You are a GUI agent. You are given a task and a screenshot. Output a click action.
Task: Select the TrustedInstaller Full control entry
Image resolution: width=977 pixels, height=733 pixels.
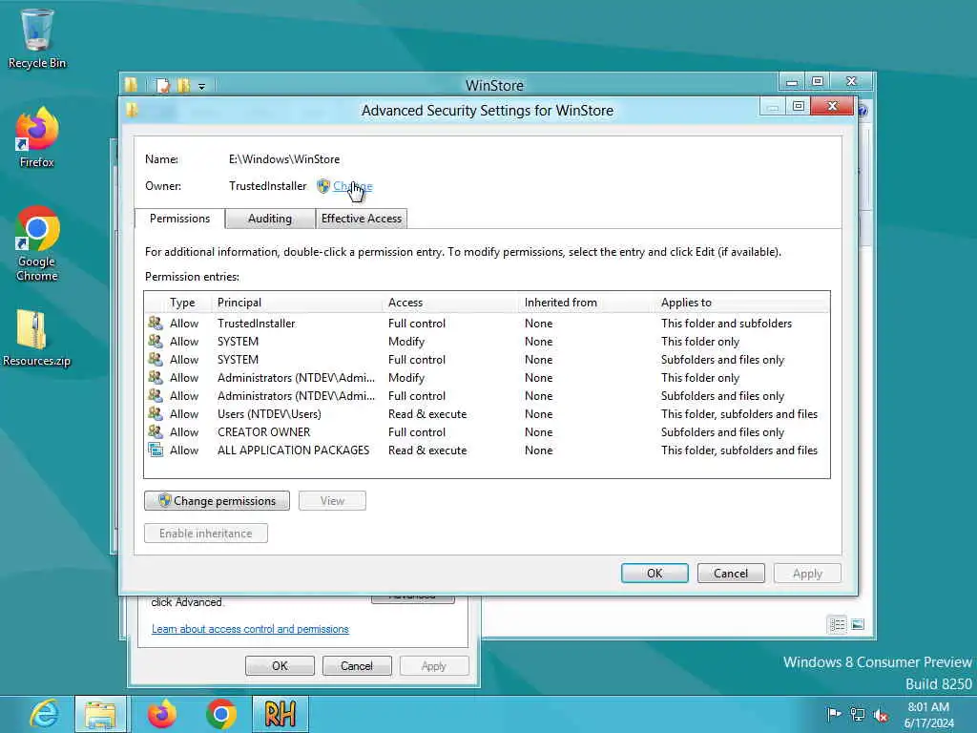pos(487,323)
